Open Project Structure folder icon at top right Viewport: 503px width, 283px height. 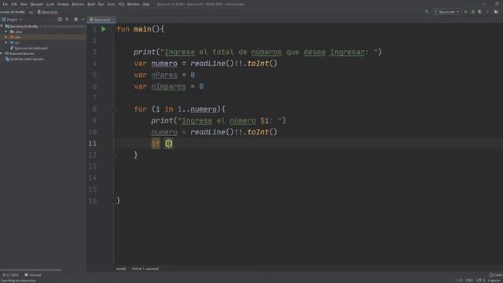pos(496,12)
